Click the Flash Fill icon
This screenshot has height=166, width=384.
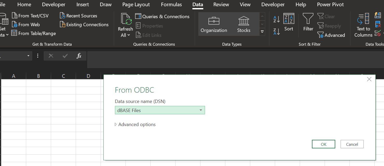pos(378,15)
